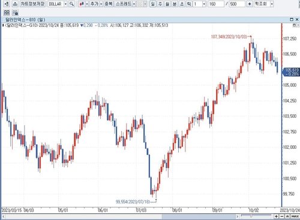Click the A auto-fit button at bottom
This screenshot has width=300, height=220.
[x=287, y=216]
